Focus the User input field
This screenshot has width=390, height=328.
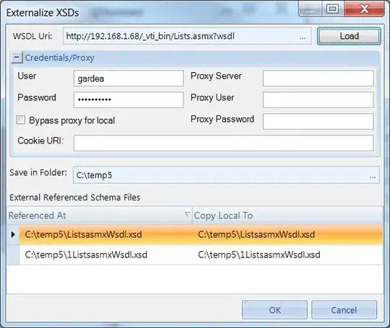129,79
